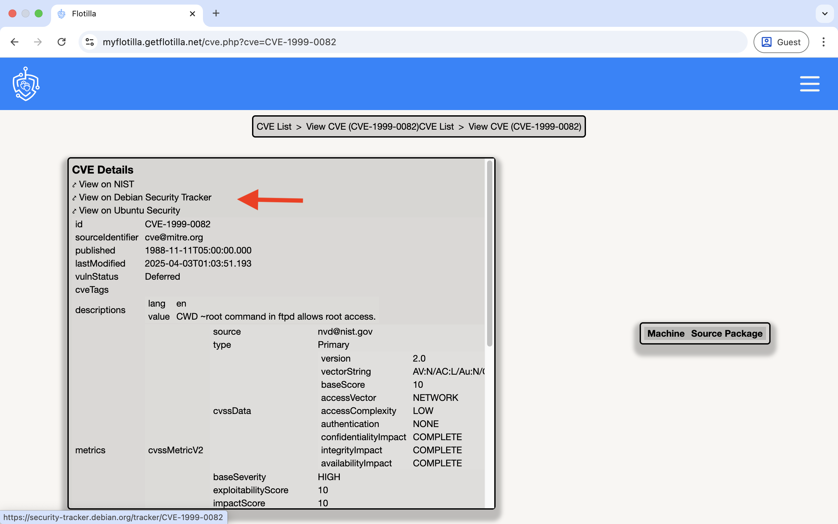Click the CVE Details panel scrollbar

click(489, 253)
